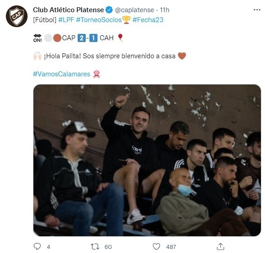The image size is (265, 253).
Task: Click the reply count 4
Action: (48, 247)
